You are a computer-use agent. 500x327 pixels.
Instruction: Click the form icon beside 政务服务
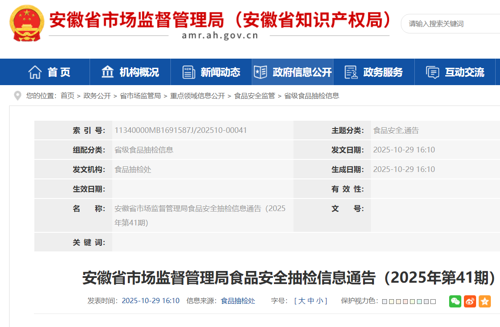[350, 72]
